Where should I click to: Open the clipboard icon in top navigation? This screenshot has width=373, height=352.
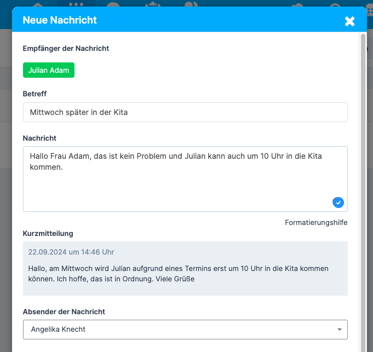153,4
